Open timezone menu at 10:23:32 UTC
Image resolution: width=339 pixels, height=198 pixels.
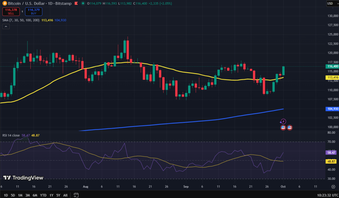[x=328, y=195]
